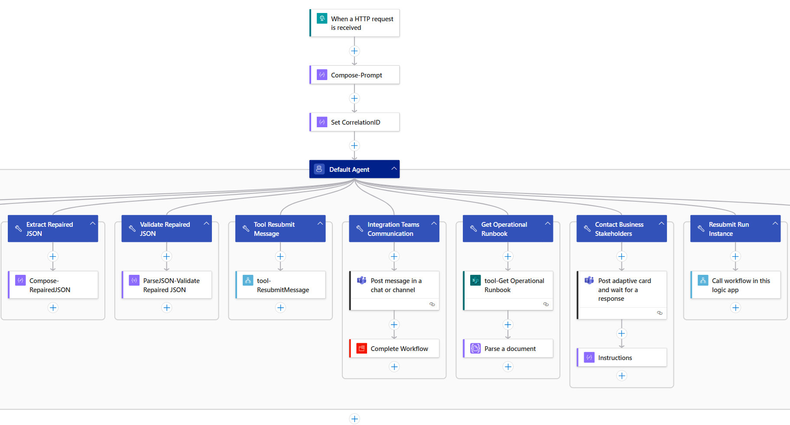
Task: Click the HTTP request trigger icon
Action: pyautogui.click(x=322, y=18)
